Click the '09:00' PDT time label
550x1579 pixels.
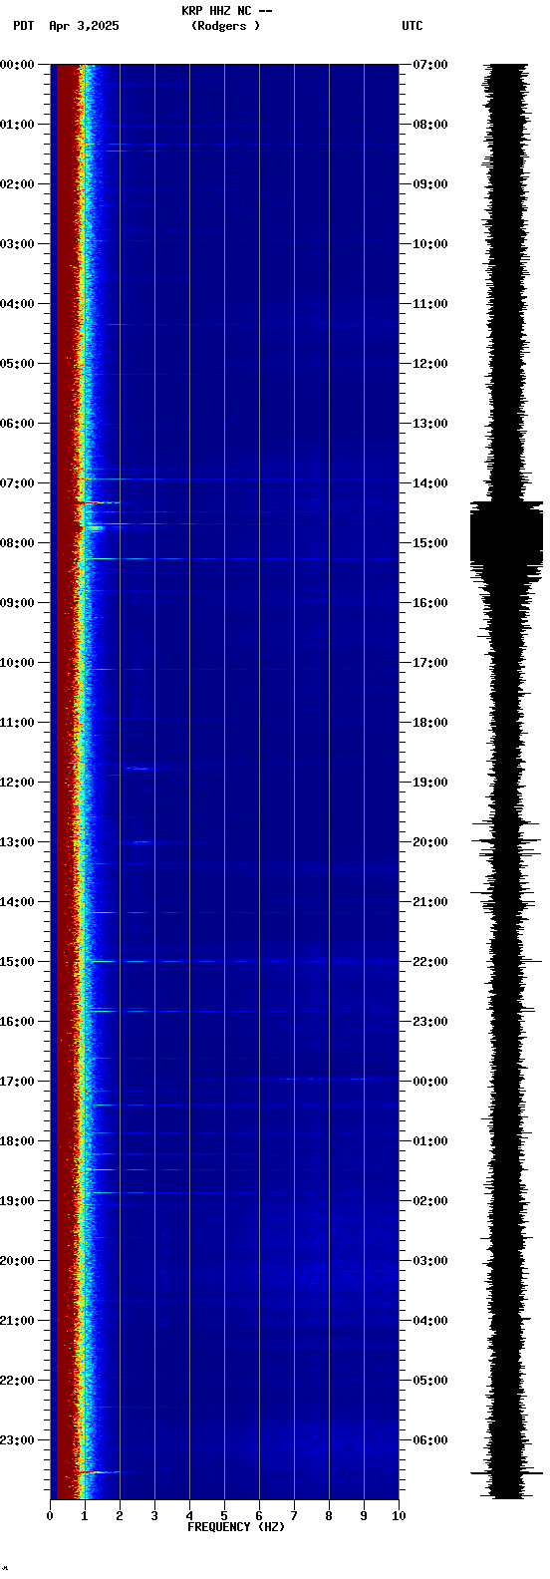17,603
